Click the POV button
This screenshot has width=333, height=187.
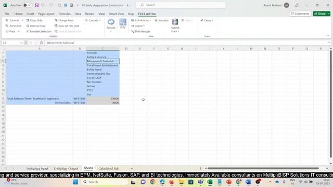123,23
